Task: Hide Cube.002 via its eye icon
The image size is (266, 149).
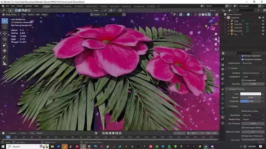Action: pyautogui.click(x=263, y=27)
